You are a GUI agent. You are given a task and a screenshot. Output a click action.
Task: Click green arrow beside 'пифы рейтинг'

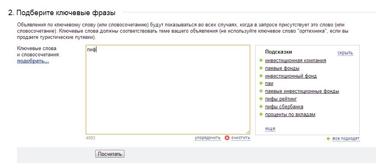click(x=261, y=99)
